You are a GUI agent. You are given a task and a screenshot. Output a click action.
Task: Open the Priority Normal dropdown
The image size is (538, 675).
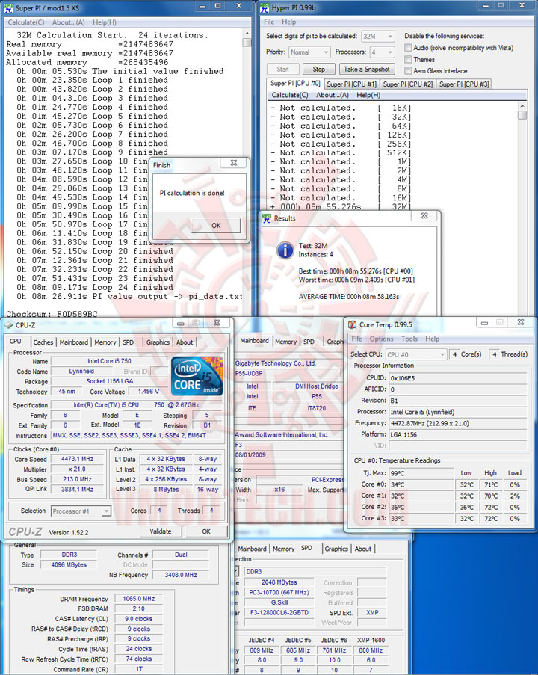pos(309,52)
